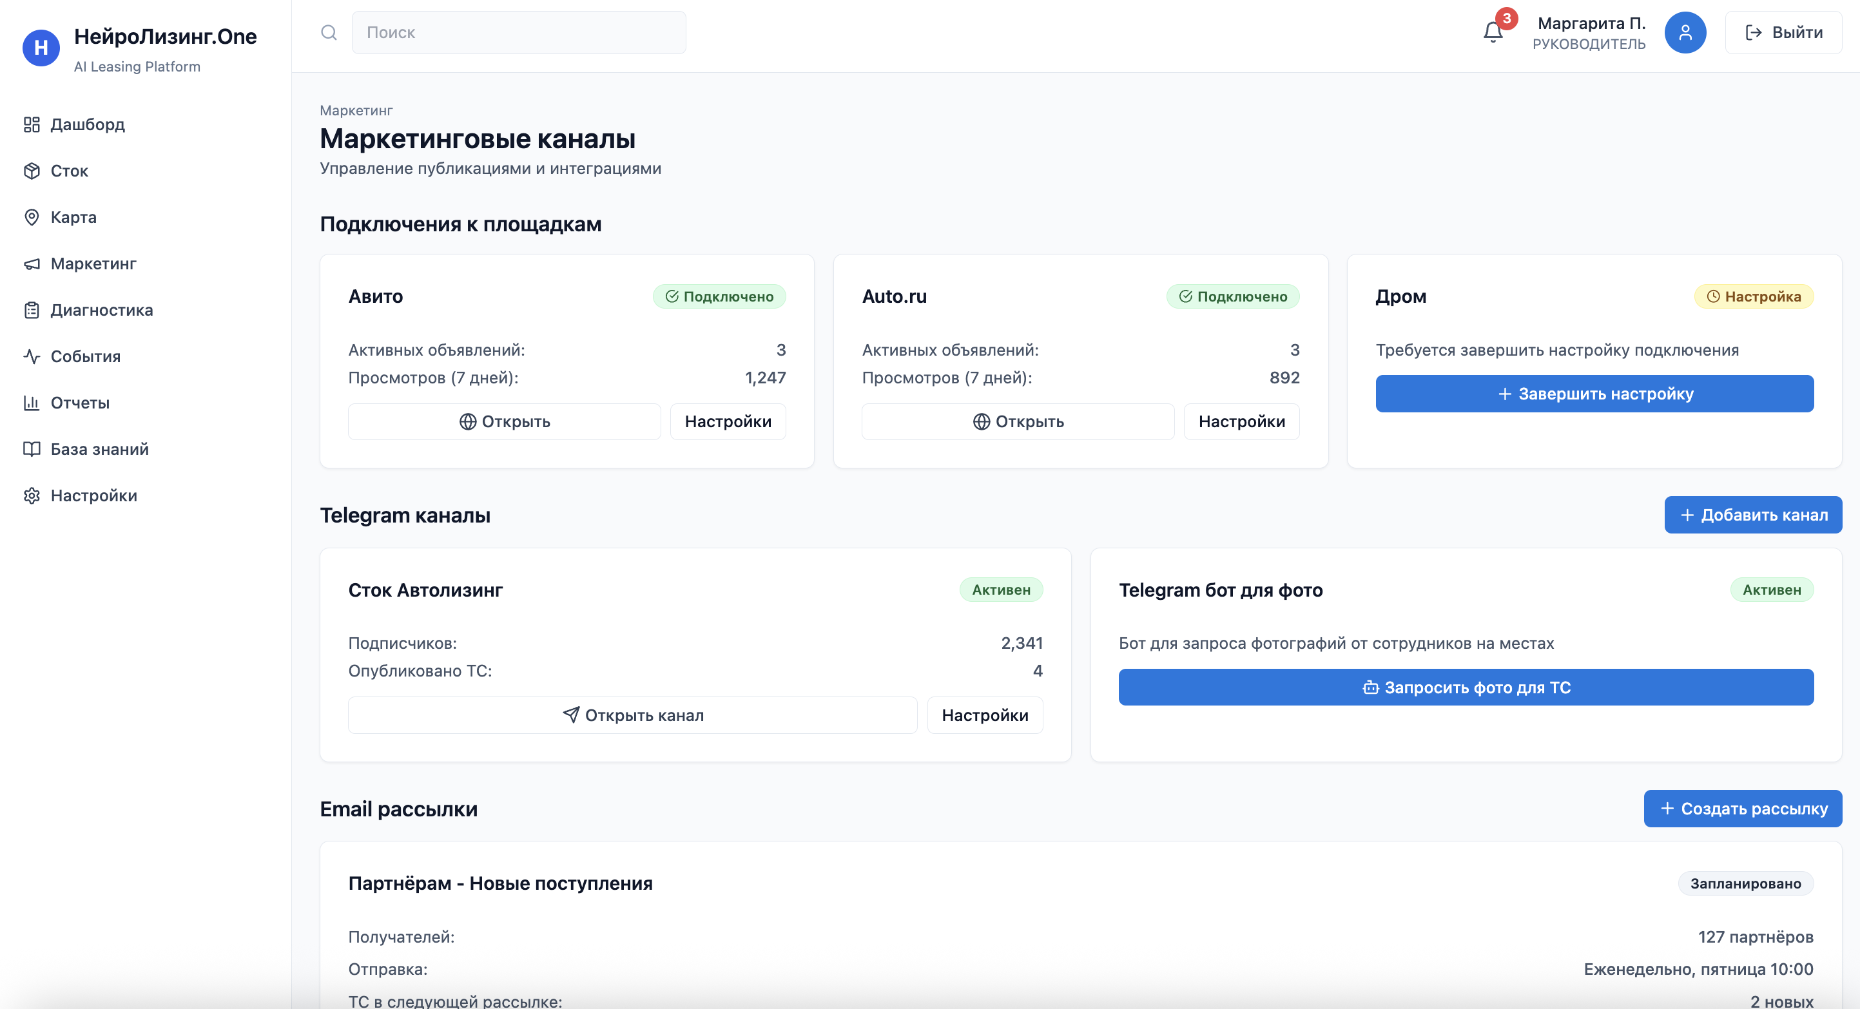Screen dimensions: 1860x1009
Task: Open Авито listing via Открыть
Action: pos(504,421)
